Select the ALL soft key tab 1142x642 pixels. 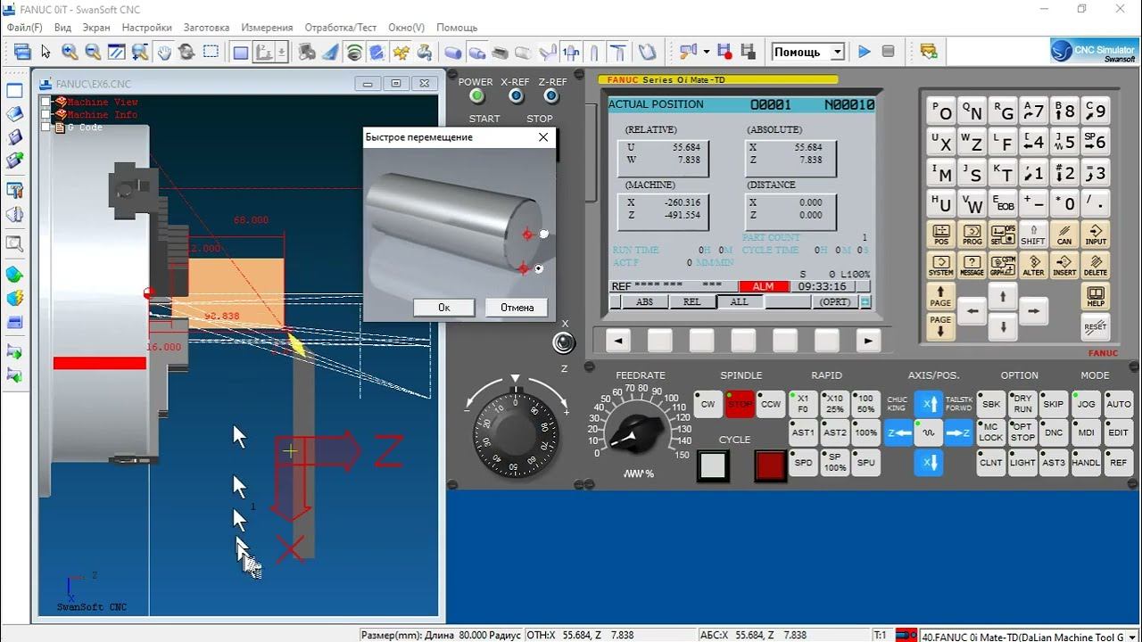(739, 302)
